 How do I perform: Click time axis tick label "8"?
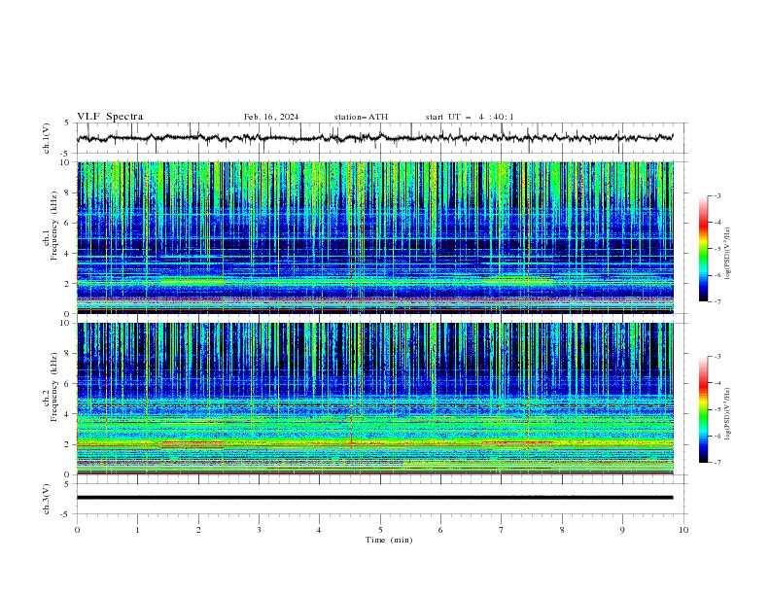coord(562,530)
